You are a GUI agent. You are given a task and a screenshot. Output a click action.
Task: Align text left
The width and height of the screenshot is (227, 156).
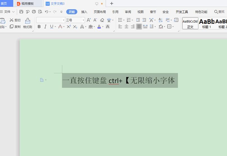point(120,26)
